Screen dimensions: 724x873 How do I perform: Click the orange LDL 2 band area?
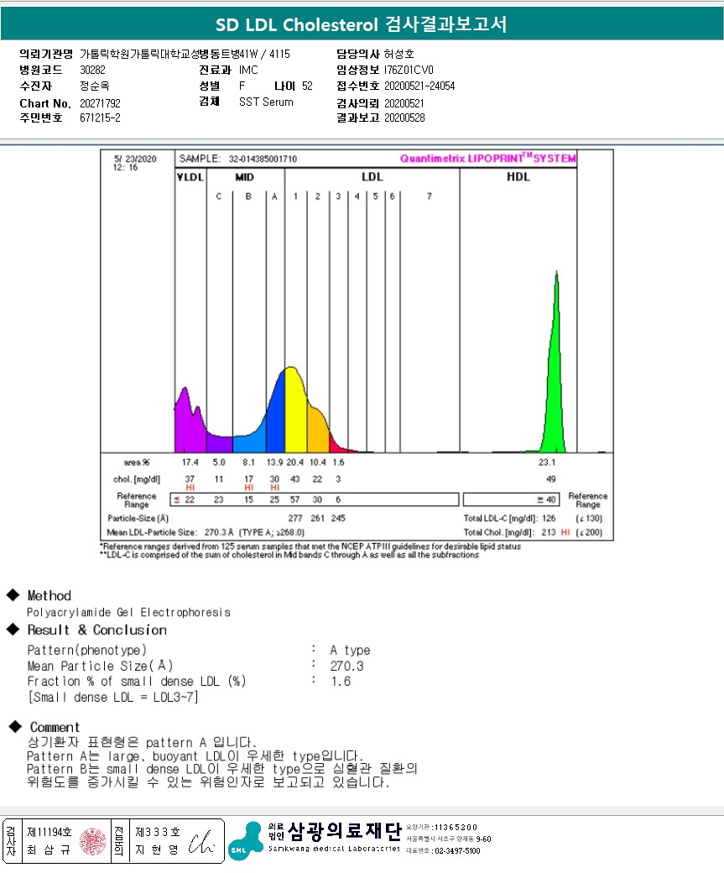(318, 431)
